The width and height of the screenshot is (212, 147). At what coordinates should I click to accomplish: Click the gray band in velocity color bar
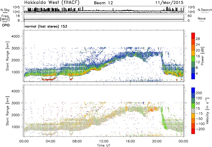click(x=193, y=111)
